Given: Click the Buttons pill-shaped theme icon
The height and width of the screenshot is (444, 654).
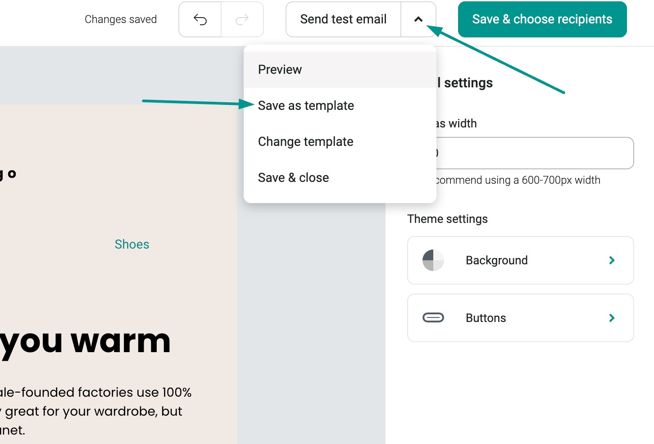Looking at the screenshot, I should pos(434,318).
